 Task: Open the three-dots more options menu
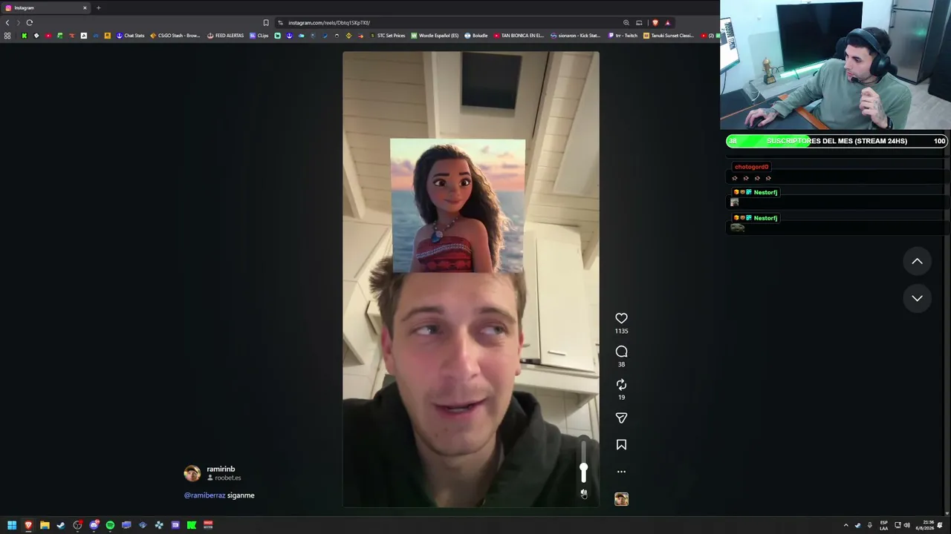click(621, 472)
